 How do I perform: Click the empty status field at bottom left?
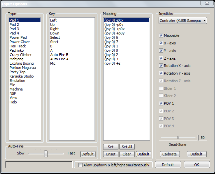[39, 164]
